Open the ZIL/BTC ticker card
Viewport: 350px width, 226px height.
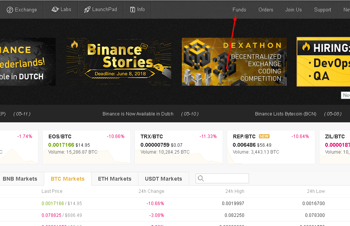[335, 147]
